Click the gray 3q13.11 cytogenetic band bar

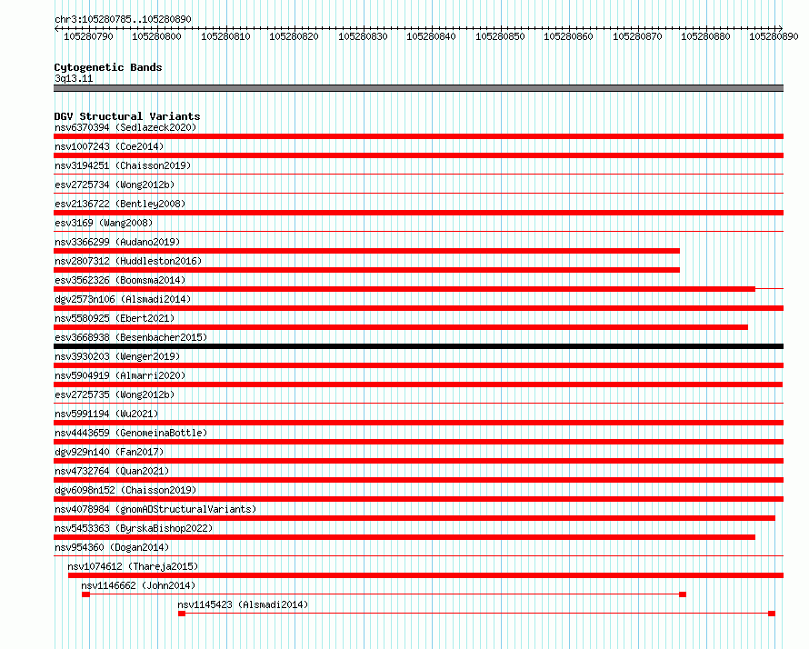click(x=418, y=88)
